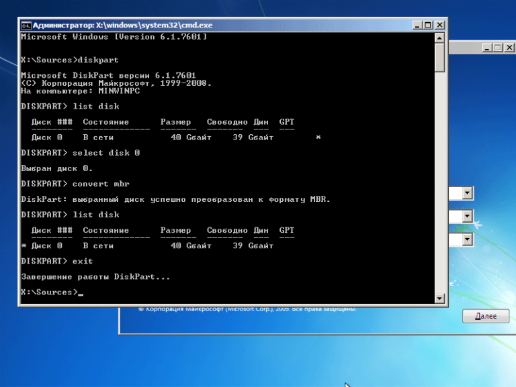Viewport: 516px width, 387px height.
Task: Click the console scrollbar down arrow
Action: 439,298
